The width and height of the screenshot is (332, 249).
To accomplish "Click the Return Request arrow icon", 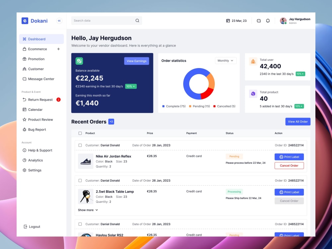I will click(24, 100).
